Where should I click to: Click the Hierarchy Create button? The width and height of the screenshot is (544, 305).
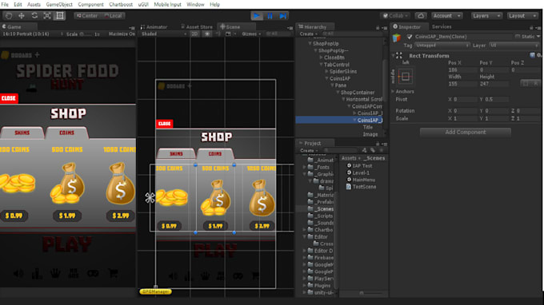click(308, 34)
